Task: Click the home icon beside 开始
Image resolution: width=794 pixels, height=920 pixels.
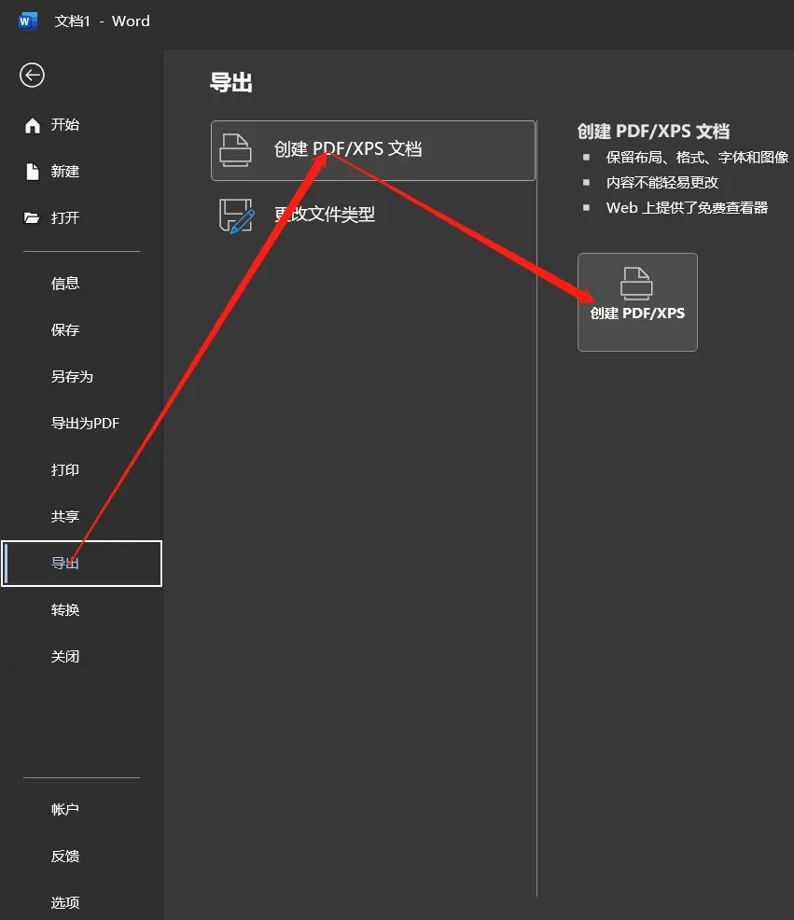Action: coord(33,125)
